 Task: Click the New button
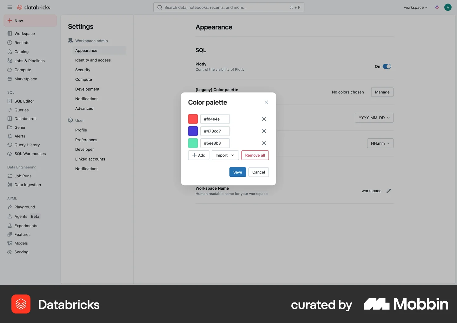pos(30,21)
